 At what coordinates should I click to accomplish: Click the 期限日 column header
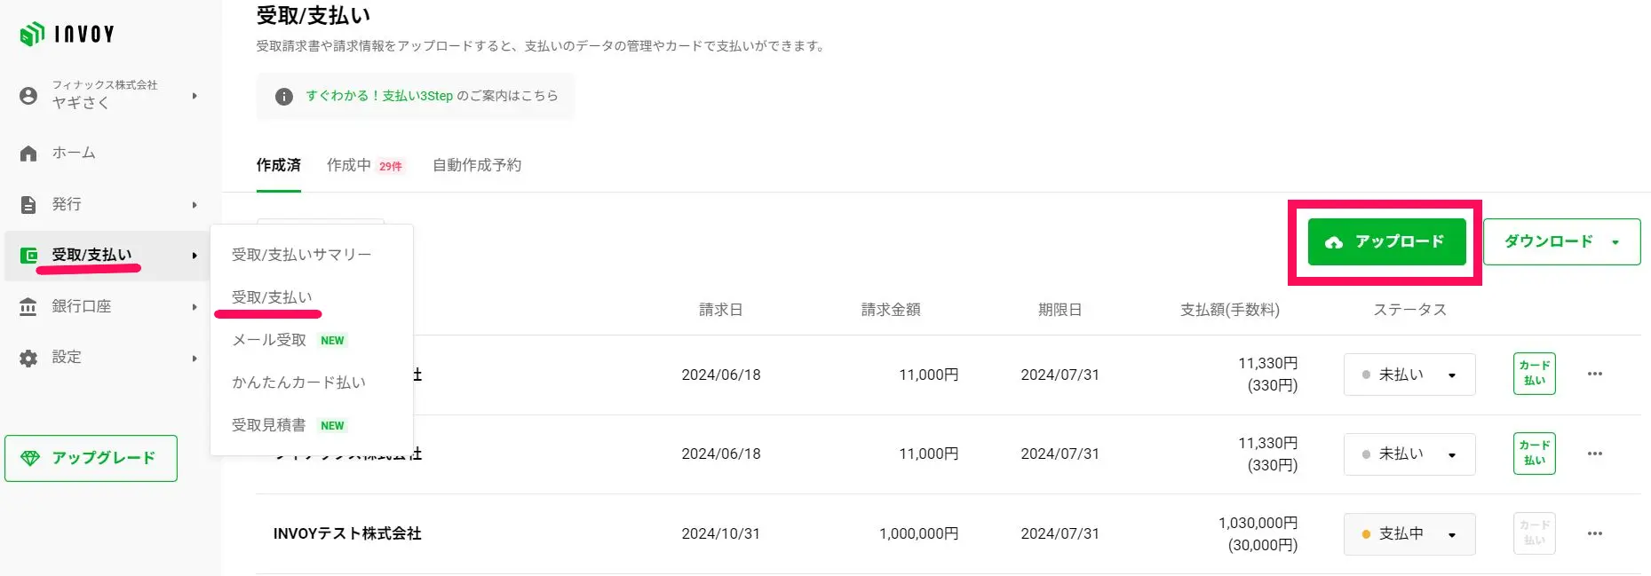coord(1060,310)
